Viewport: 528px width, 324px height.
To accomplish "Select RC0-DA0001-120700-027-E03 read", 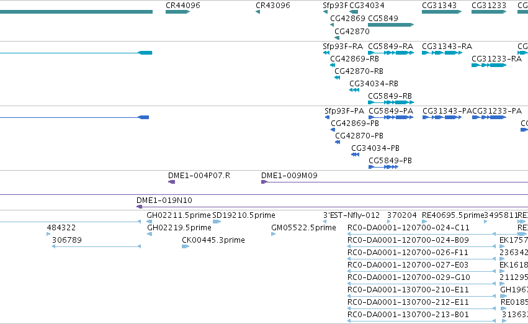I will click(x=421, y=271).
